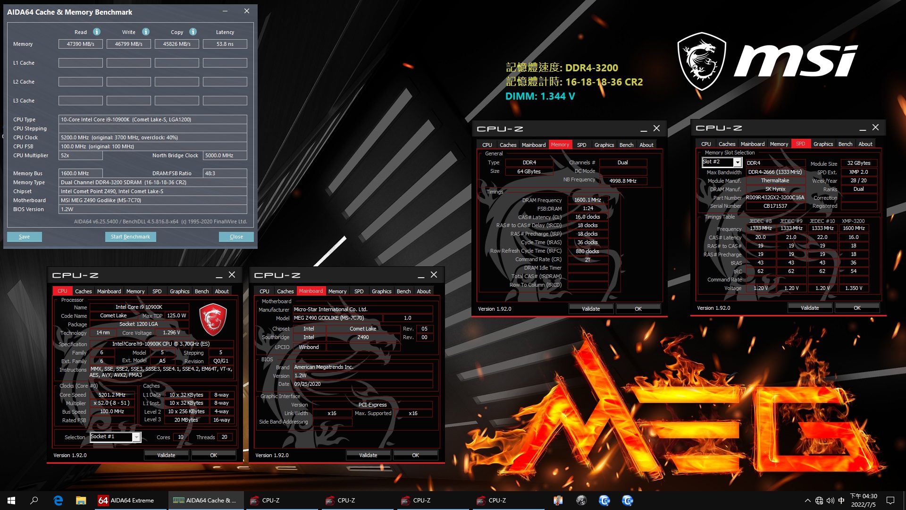The width and height of the screenshot is (906, 510).
Task: Open About tab in CPU-Z CPU window
Action: pos(222,291)
